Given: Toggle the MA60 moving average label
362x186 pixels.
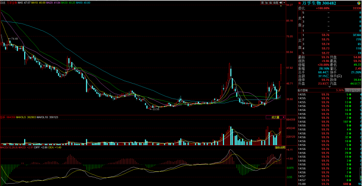Looking at the screenshot, I should pos(84,3).
